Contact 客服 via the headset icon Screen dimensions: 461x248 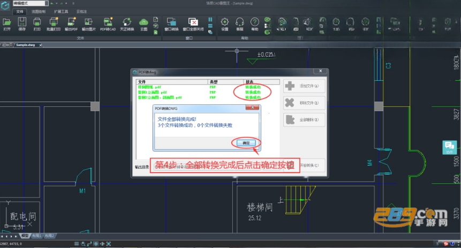pos(240,24)
